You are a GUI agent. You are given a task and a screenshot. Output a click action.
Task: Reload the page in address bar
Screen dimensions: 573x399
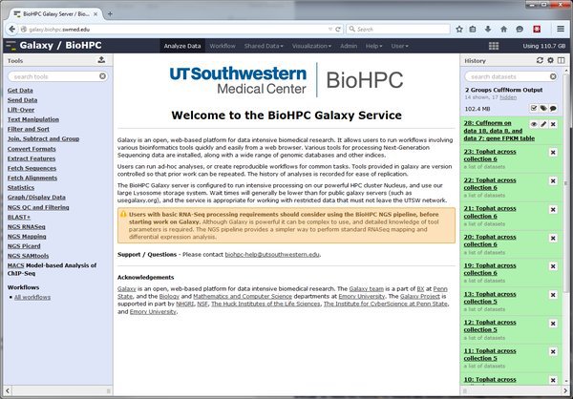[338, 30]
